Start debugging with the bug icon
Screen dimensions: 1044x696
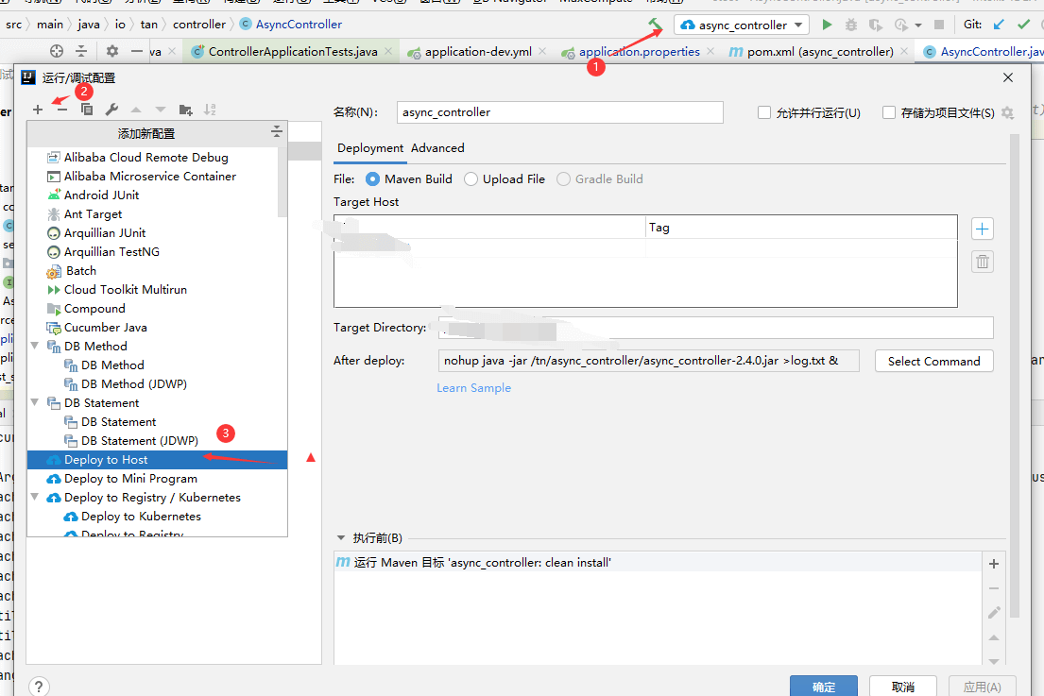[x=851, y=25]
